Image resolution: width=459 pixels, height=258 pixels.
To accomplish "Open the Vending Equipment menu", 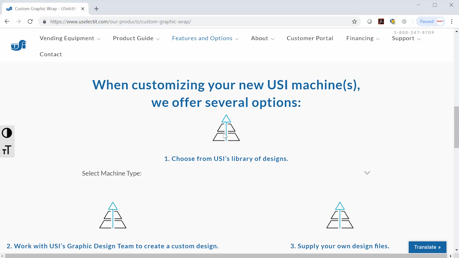I will click(x=67, y=38).
